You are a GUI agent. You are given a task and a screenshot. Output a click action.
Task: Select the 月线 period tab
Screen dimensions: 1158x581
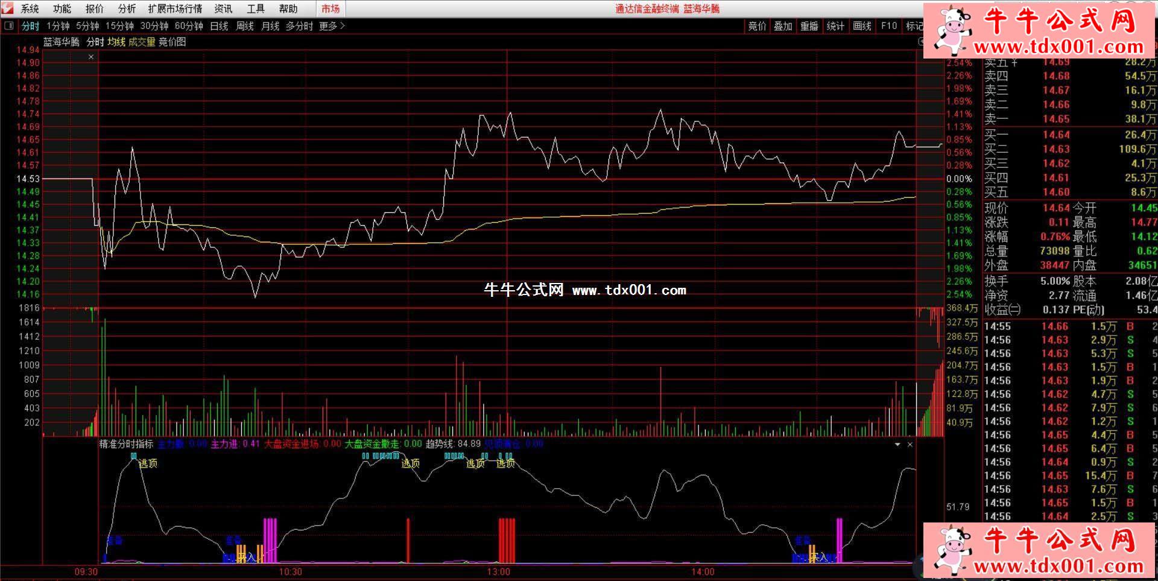pyautogui.click(x=270, y=26)
